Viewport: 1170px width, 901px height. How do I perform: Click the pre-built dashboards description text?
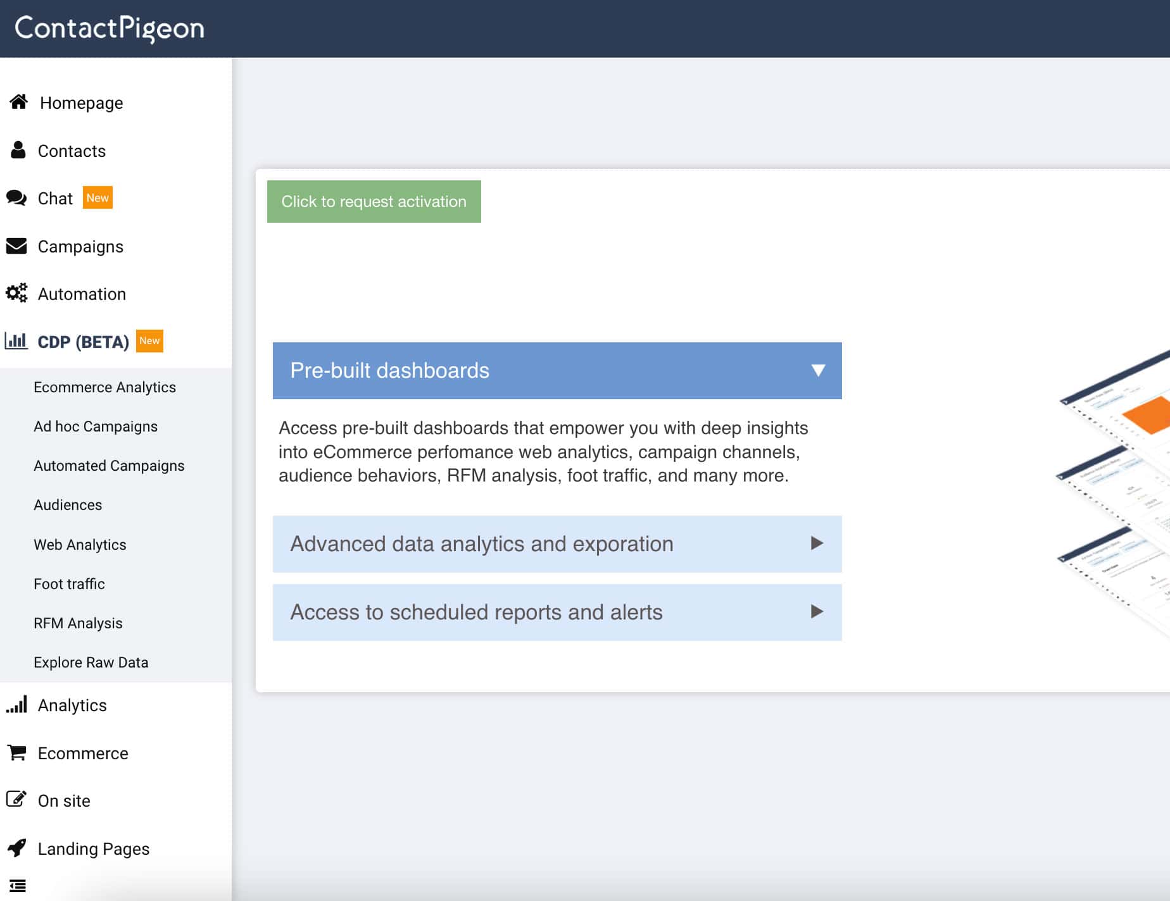point(543,452)
